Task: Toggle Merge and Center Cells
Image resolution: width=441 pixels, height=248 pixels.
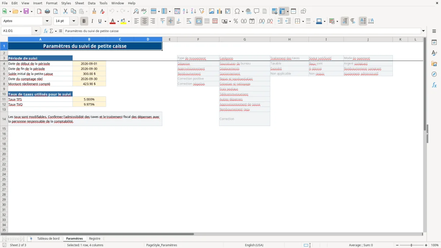Action: point(199,21)
